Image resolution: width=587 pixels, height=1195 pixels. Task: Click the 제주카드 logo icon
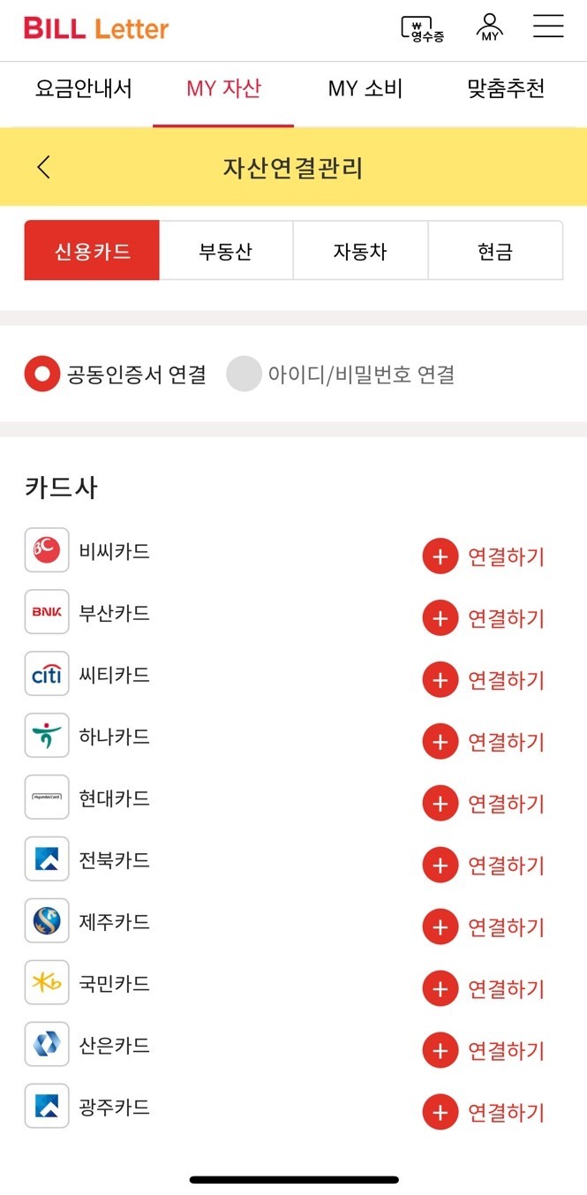pos(46,921)
